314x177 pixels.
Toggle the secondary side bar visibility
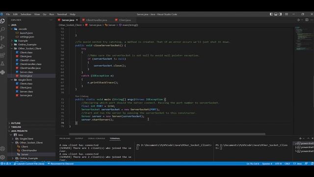(280, 14)
